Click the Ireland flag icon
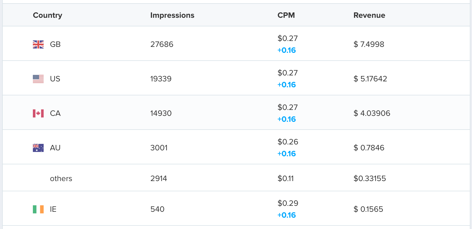This screenshot has width=472, height=229. point(38,209)
